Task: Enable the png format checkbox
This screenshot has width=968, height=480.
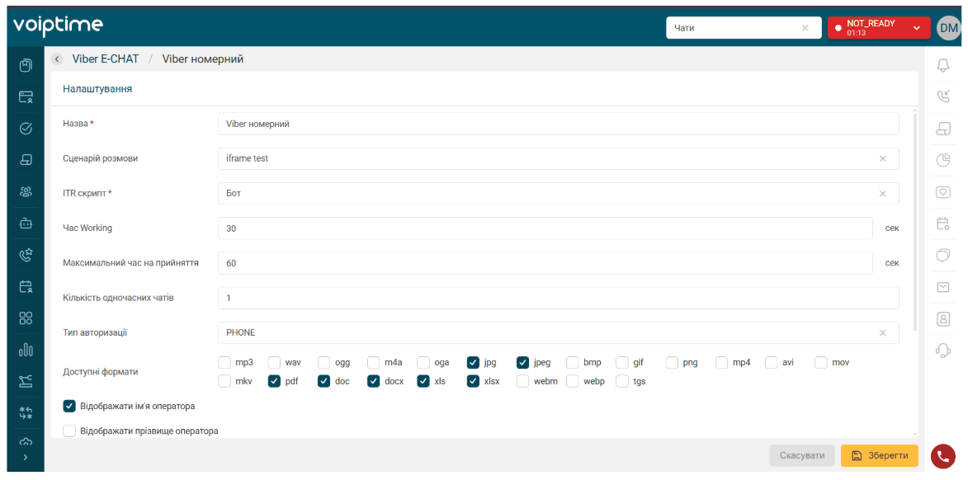Action: click(x=673, y=362)
